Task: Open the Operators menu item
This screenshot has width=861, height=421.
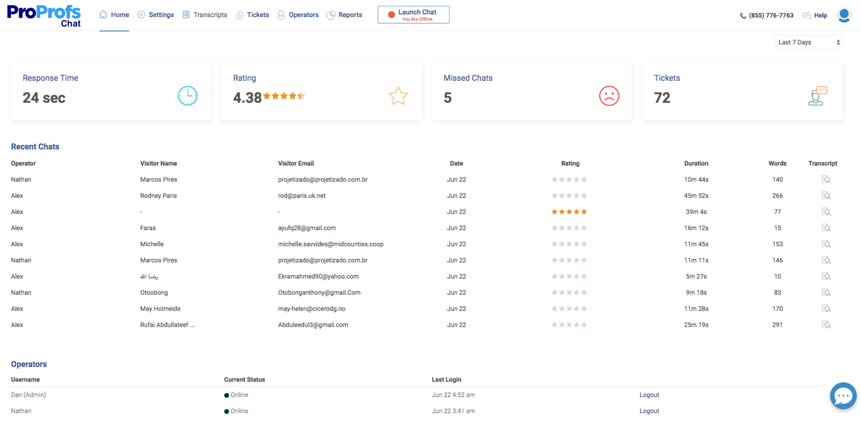Action: coord(298,15)
